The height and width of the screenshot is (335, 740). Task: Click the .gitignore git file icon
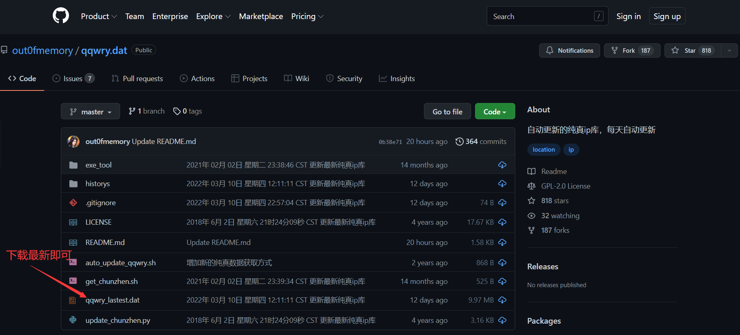[x=73, y=202]
